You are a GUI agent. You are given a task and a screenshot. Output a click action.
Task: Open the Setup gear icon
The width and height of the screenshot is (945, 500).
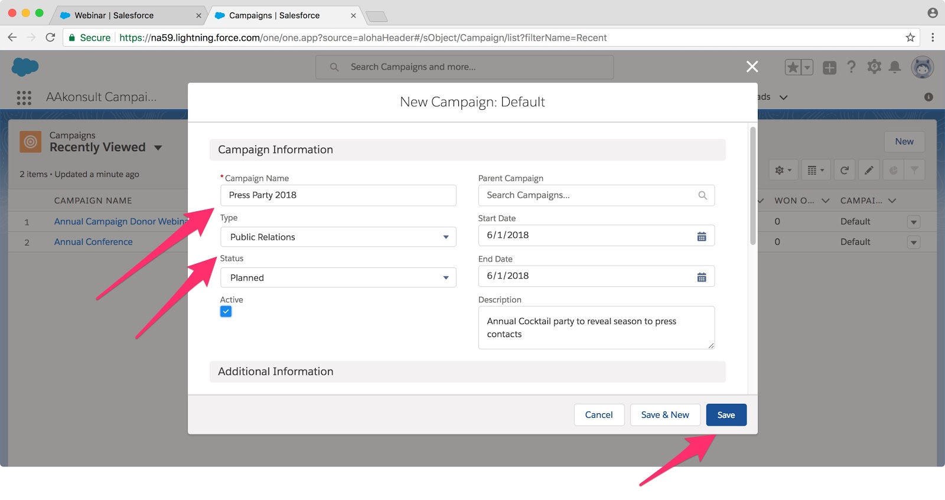pyautogui.click(x=874, y=67)
